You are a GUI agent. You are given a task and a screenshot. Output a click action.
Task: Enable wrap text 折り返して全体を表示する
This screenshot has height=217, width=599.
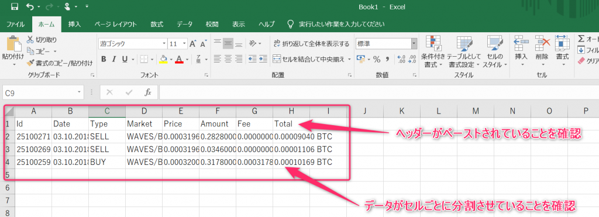click(x=311, y=43)
